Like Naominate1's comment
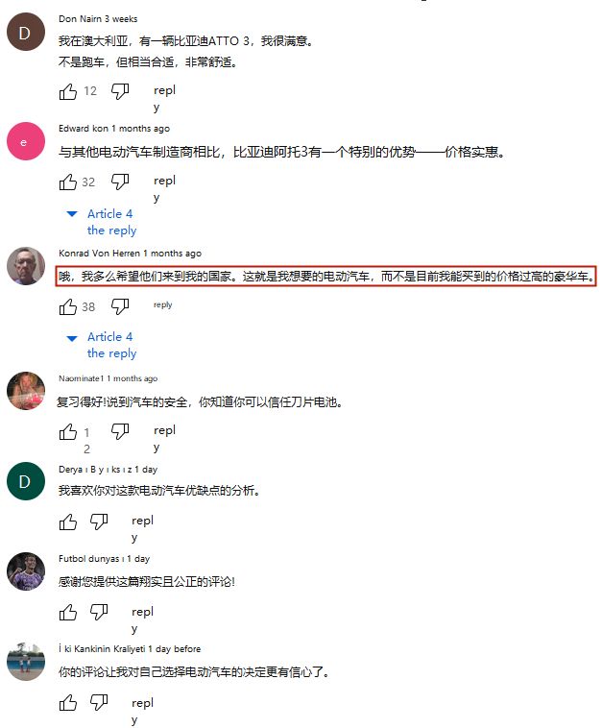The height and width of the screenshot is (728, 602). (68, 432)
